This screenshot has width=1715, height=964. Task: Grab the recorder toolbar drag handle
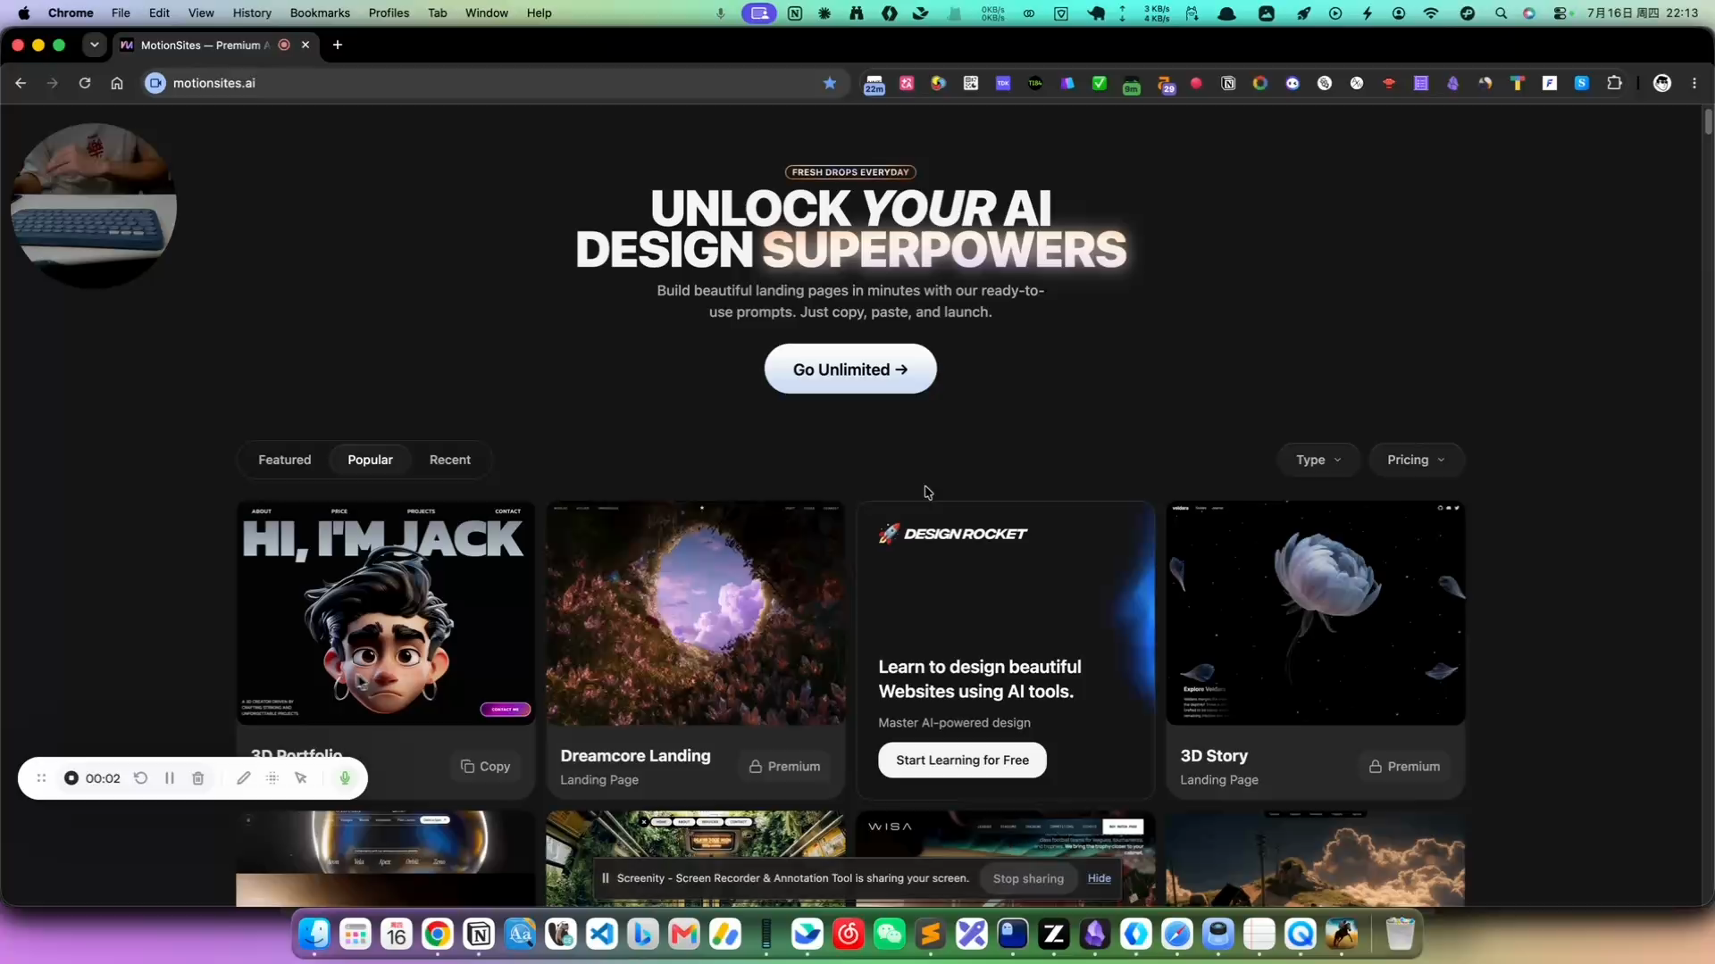41,778
